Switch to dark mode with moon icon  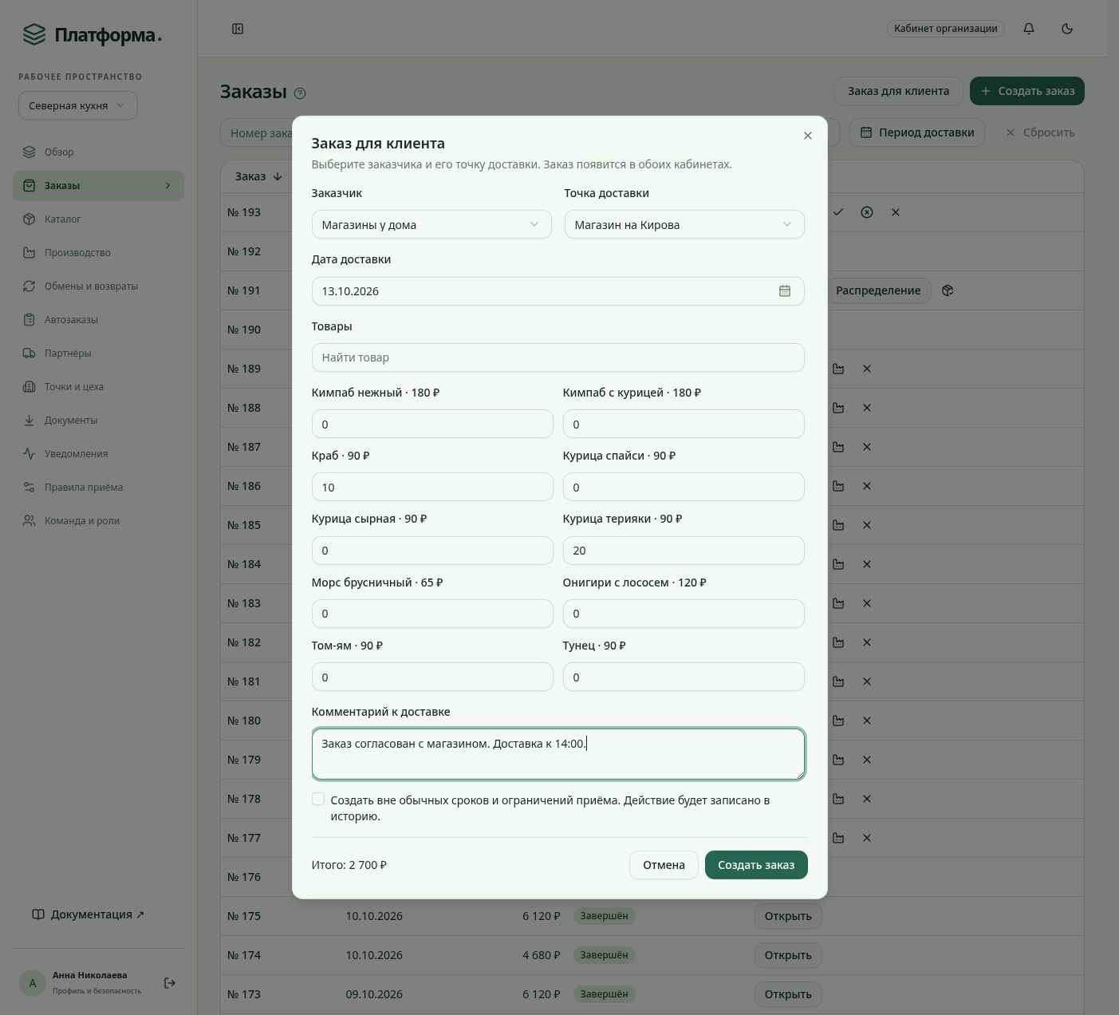click(1067, 29)
